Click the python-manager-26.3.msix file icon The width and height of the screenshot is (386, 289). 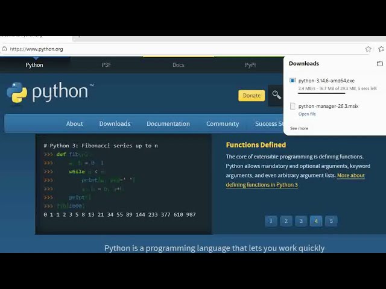[x=293, y=106]
